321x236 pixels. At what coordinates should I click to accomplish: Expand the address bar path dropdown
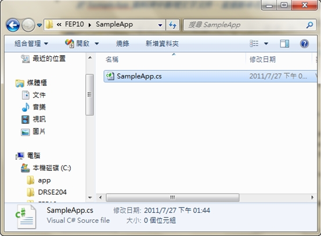[160, 25]
